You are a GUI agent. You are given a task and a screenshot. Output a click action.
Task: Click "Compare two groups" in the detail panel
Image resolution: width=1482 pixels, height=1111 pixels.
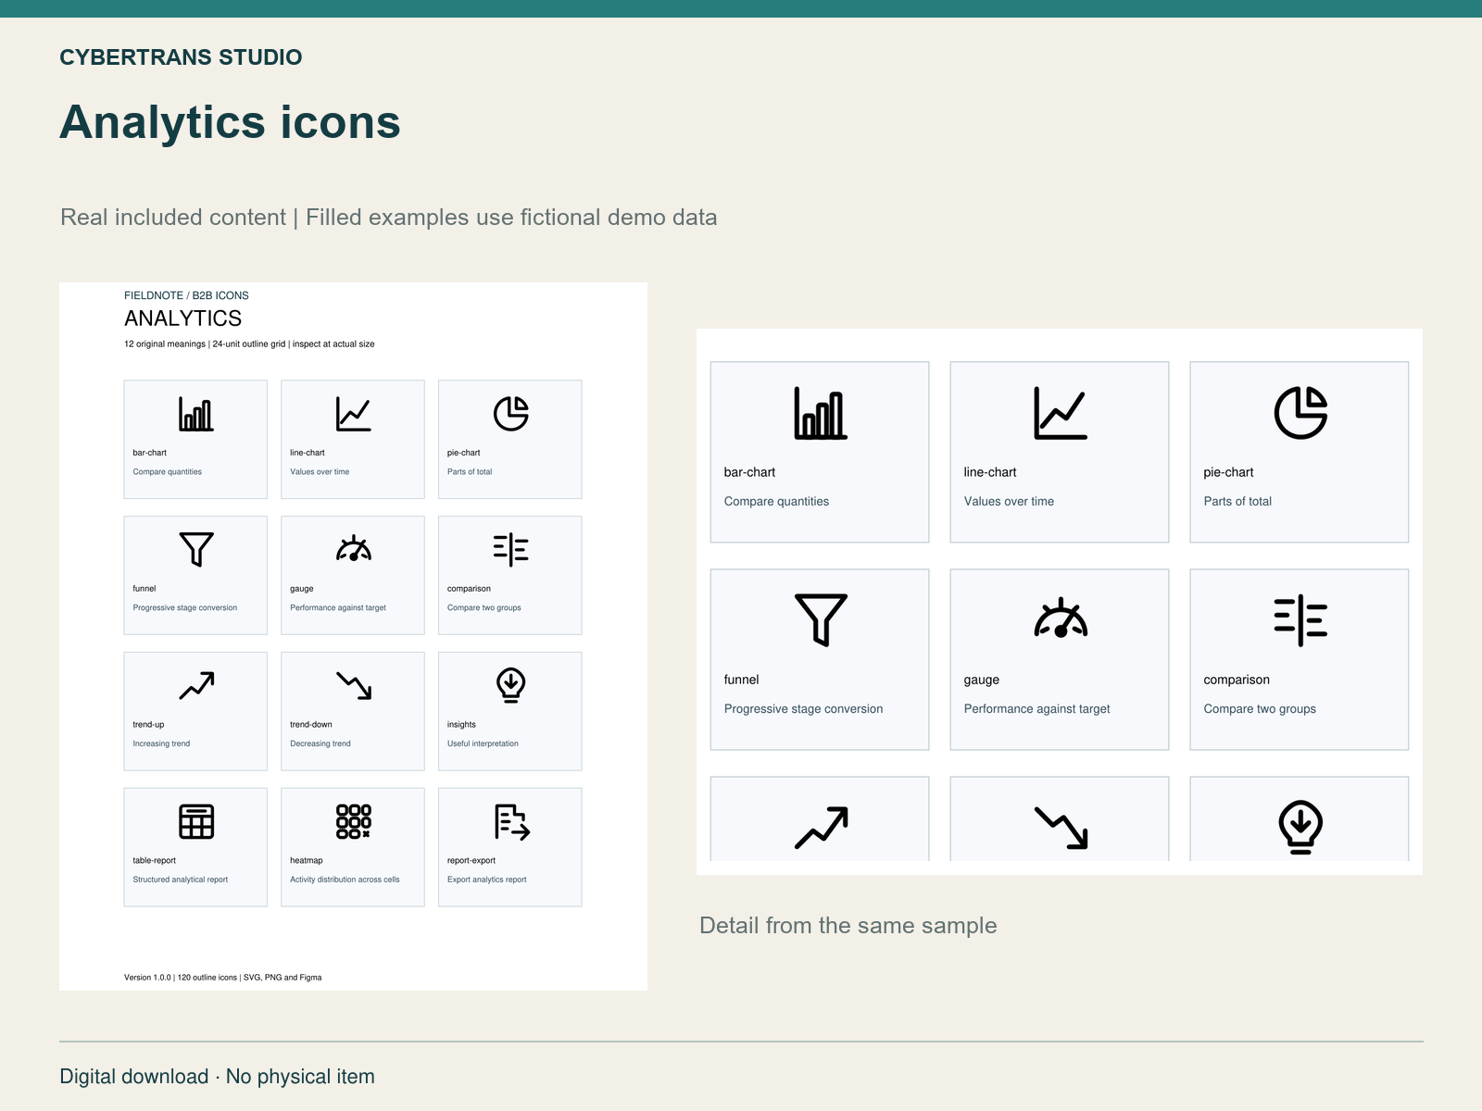[1260, 709]
